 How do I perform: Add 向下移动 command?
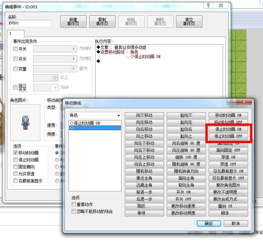point(144,116)
